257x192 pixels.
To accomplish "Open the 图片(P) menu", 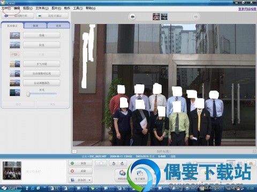I will click(x=56, y=8).
